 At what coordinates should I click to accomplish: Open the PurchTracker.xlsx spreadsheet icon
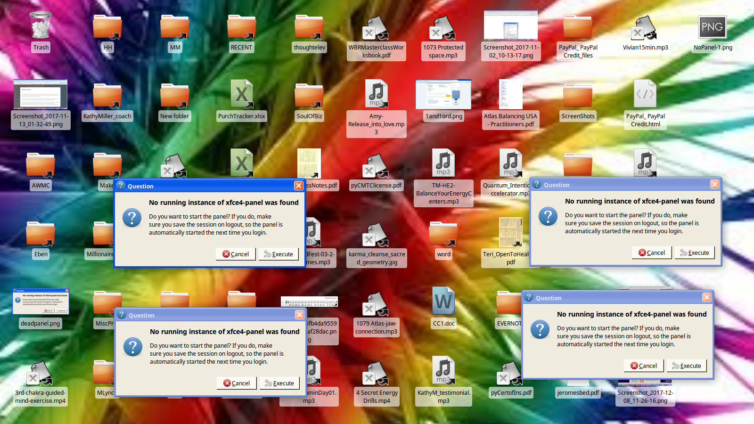click(241, 95)
